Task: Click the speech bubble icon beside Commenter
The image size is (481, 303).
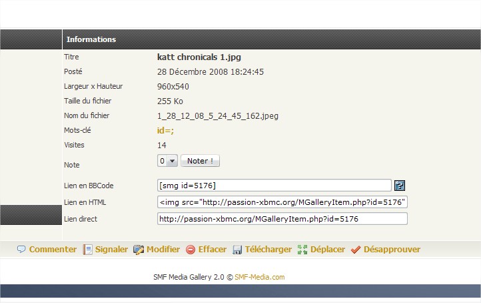Action: (x=21, y=250)
